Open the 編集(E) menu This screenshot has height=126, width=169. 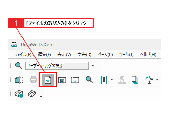pos(44,55)
